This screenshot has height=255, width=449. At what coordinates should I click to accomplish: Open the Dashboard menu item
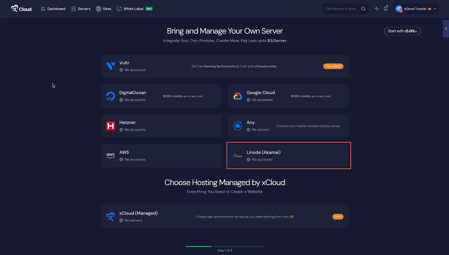(53, 9)
